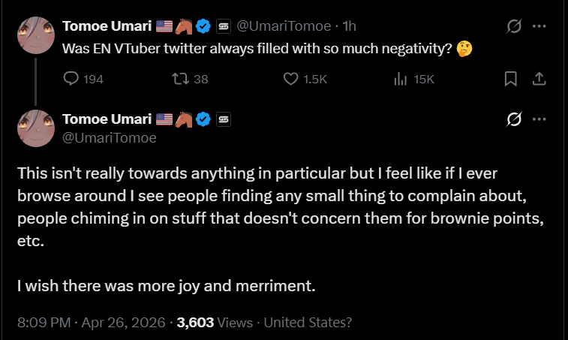
Task: Click Grok icon on the first tweet
Action: click(x=514, y=26)
